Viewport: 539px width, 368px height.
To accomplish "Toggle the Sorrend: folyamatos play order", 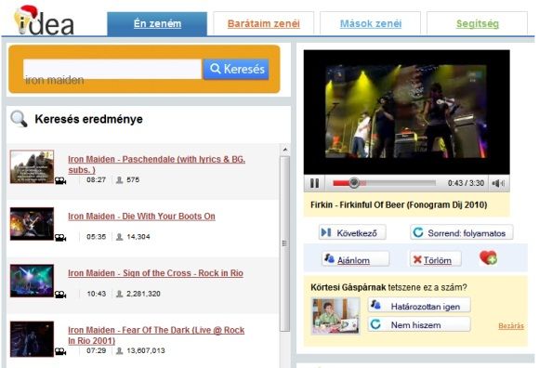I will pos(462,232).
